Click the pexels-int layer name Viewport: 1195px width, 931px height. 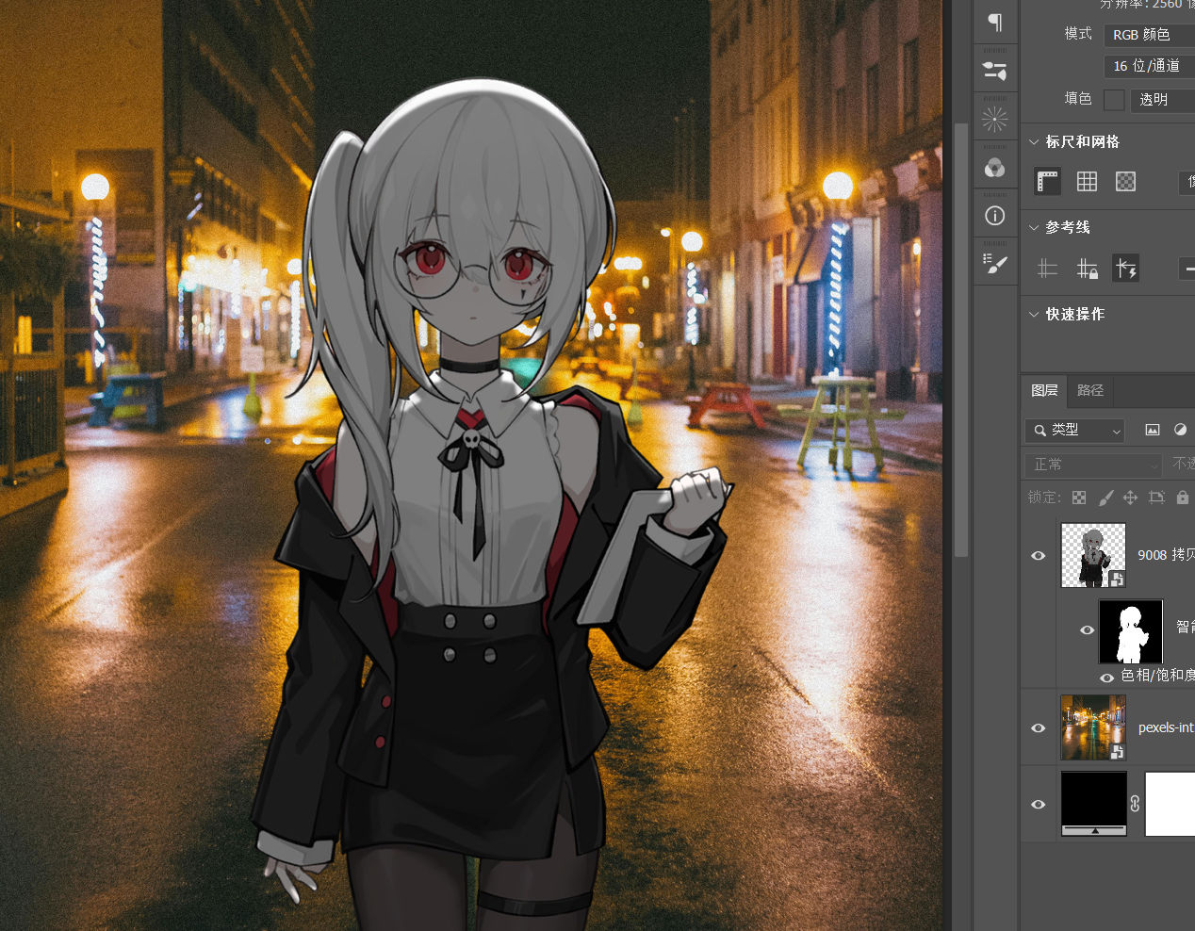click(x=1166, y=727)
